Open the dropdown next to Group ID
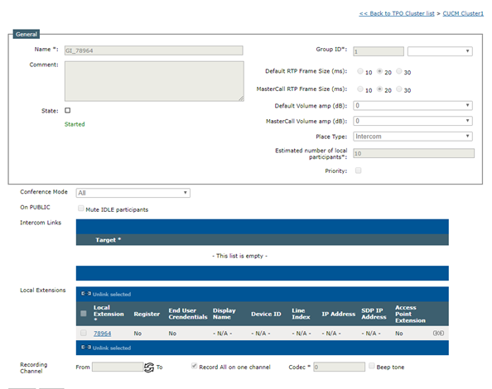 click(440, 51)
